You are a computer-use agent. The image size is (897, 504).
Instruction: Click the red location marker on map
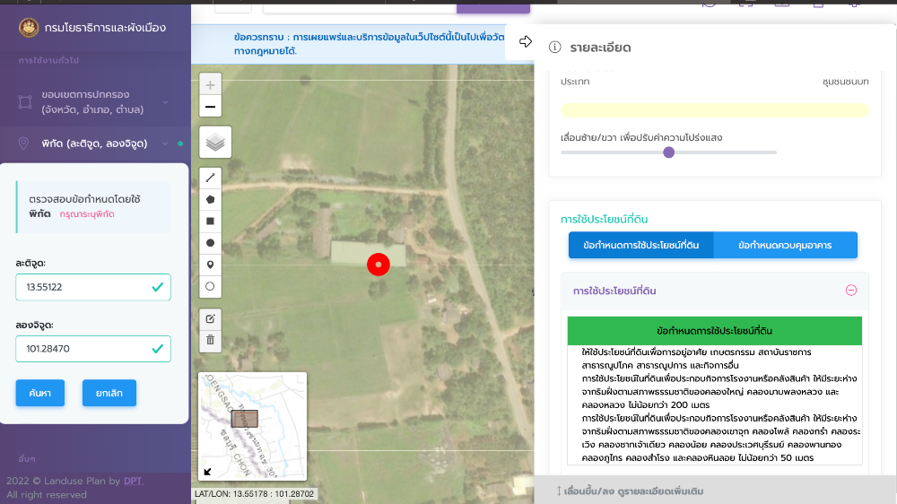379,265
